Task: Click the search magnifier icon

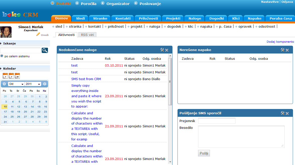Action: pos(45,50)
